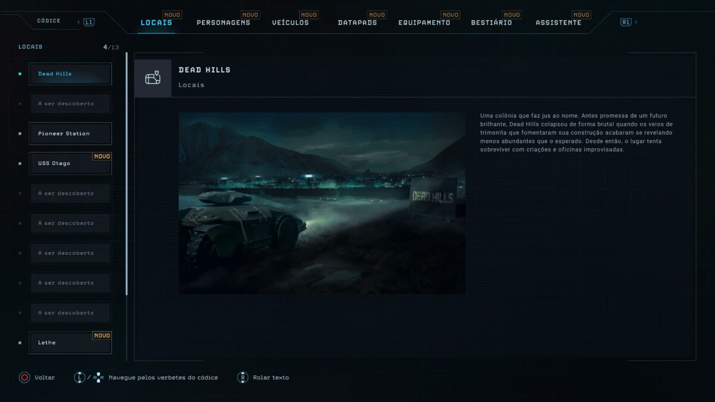This screenshot has width=715, height=402.
Task: Click the bullet marker beside USS Otago
Action: coord(20,163)
